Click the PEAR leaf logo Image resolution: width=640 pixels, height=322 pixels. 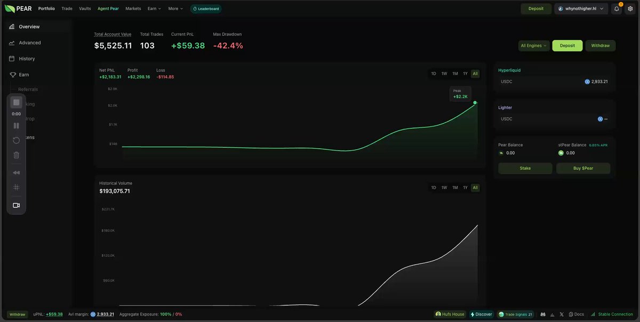[10, 9]
